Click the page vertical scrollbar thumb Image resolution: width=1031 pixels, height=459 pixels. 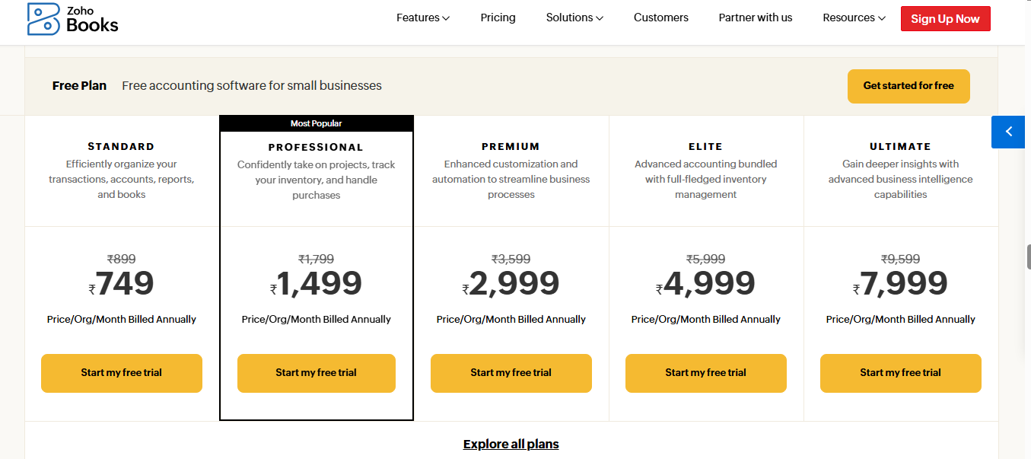pos(1029,257)
